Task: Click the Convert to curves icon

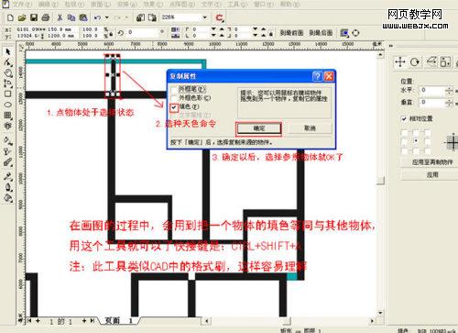Action: (x=355, y=33)
